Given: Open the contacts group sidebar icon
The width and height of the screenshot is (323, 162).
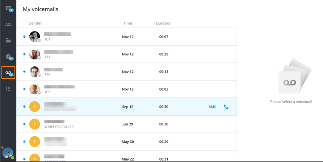Looking at the screenshot, I should click(x=8, y=24).
